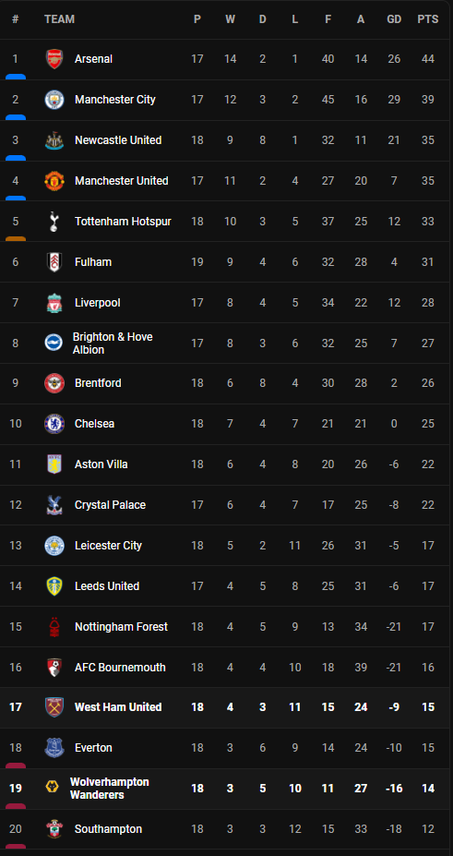453x856 pixels.
Task: Sort table by the GD column header
Action: [x=394, y=19]
